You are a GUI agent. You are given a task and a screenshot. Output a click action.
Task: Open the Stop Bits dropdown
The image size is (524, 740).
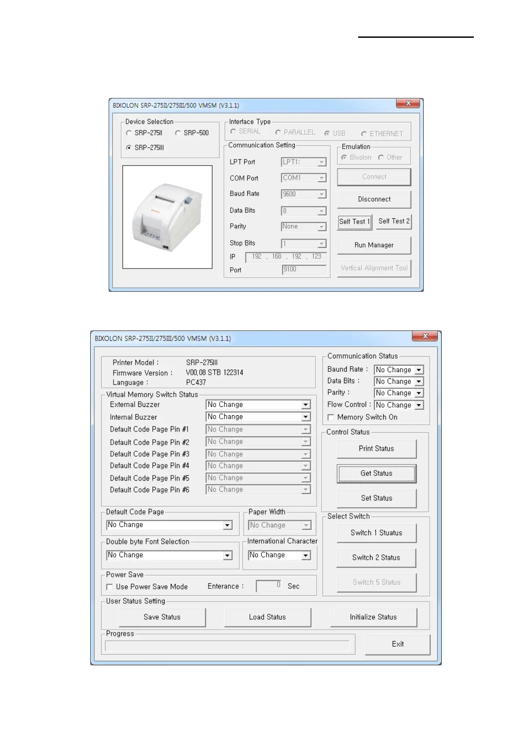304,243
